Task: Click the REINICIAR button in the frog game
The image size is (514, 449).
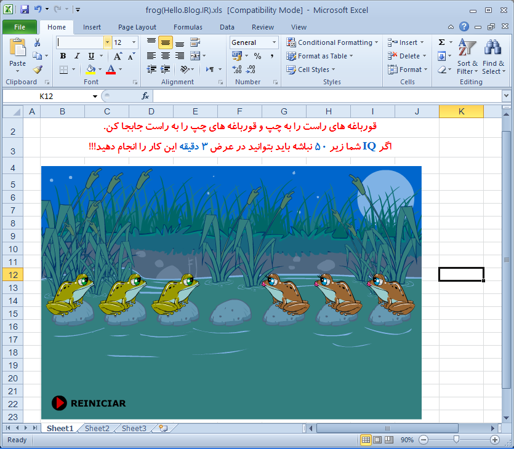Action: coord(89,403)
